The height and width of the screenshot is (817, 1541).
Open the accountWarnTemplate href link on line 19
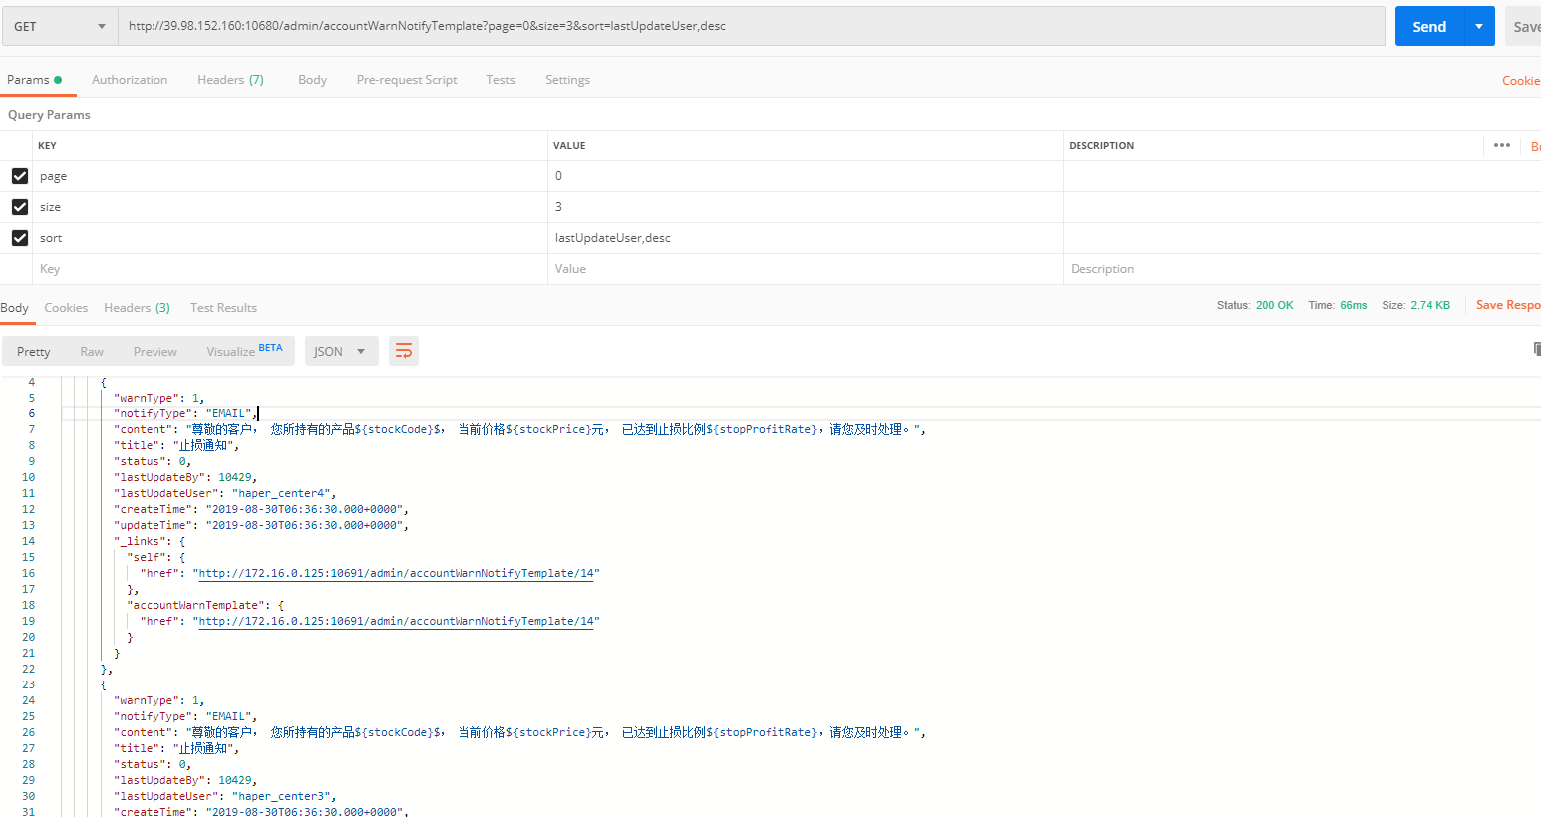pos(396,621)
